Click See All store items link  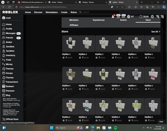pyautogui.click(x=156, y=31)
